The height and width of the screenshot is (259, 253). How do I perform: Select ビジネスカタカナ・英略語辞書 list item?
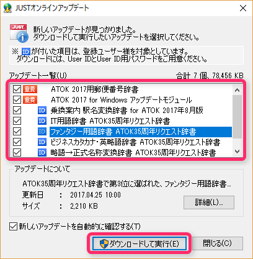tap(135, 142)
